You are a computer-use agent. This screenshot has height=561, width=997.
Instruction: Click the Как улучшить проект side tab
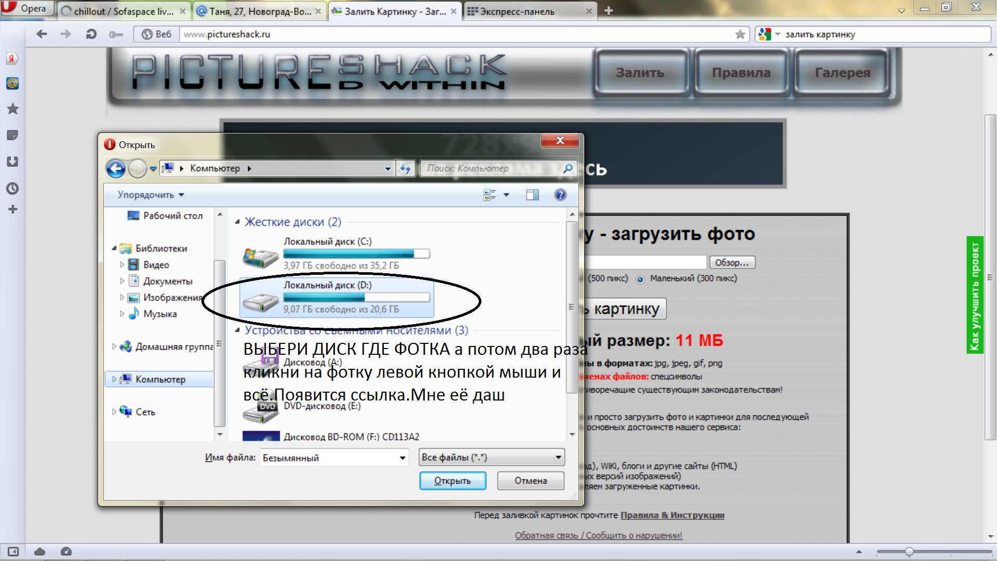pos(975,295)
